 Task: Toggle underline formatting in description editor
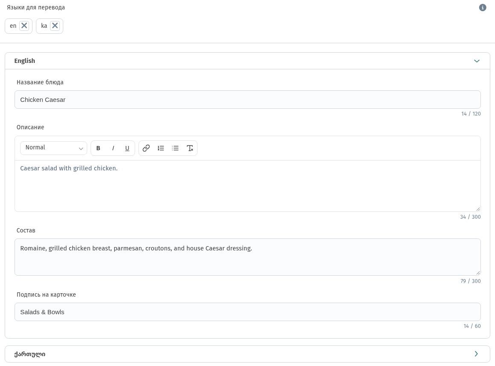tap(127, 148)
